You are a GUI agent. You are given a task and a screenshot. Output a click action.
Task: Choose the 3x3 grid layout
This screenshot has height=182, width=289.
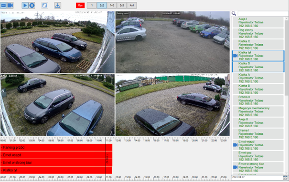click(x=122, y=5)
